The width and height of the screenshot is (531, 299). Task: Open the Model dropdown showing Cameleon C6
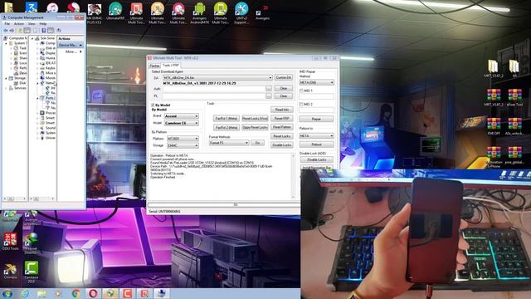coord(182,123)
